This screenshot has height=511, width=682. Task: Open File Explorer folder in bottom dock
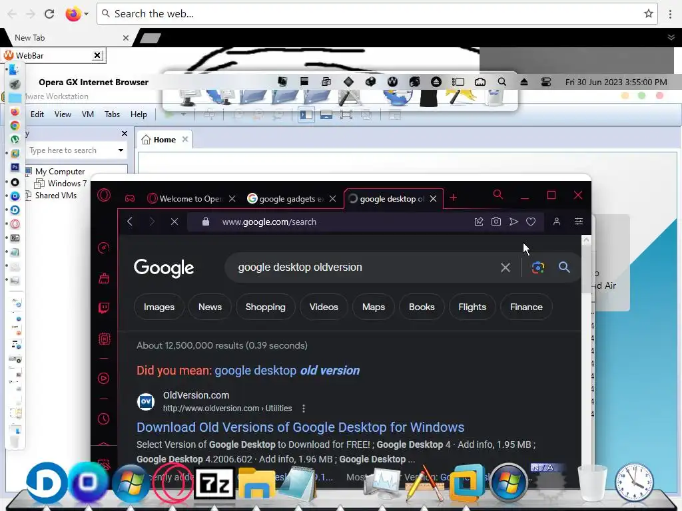pyautogui.click(x=256, y=483)
